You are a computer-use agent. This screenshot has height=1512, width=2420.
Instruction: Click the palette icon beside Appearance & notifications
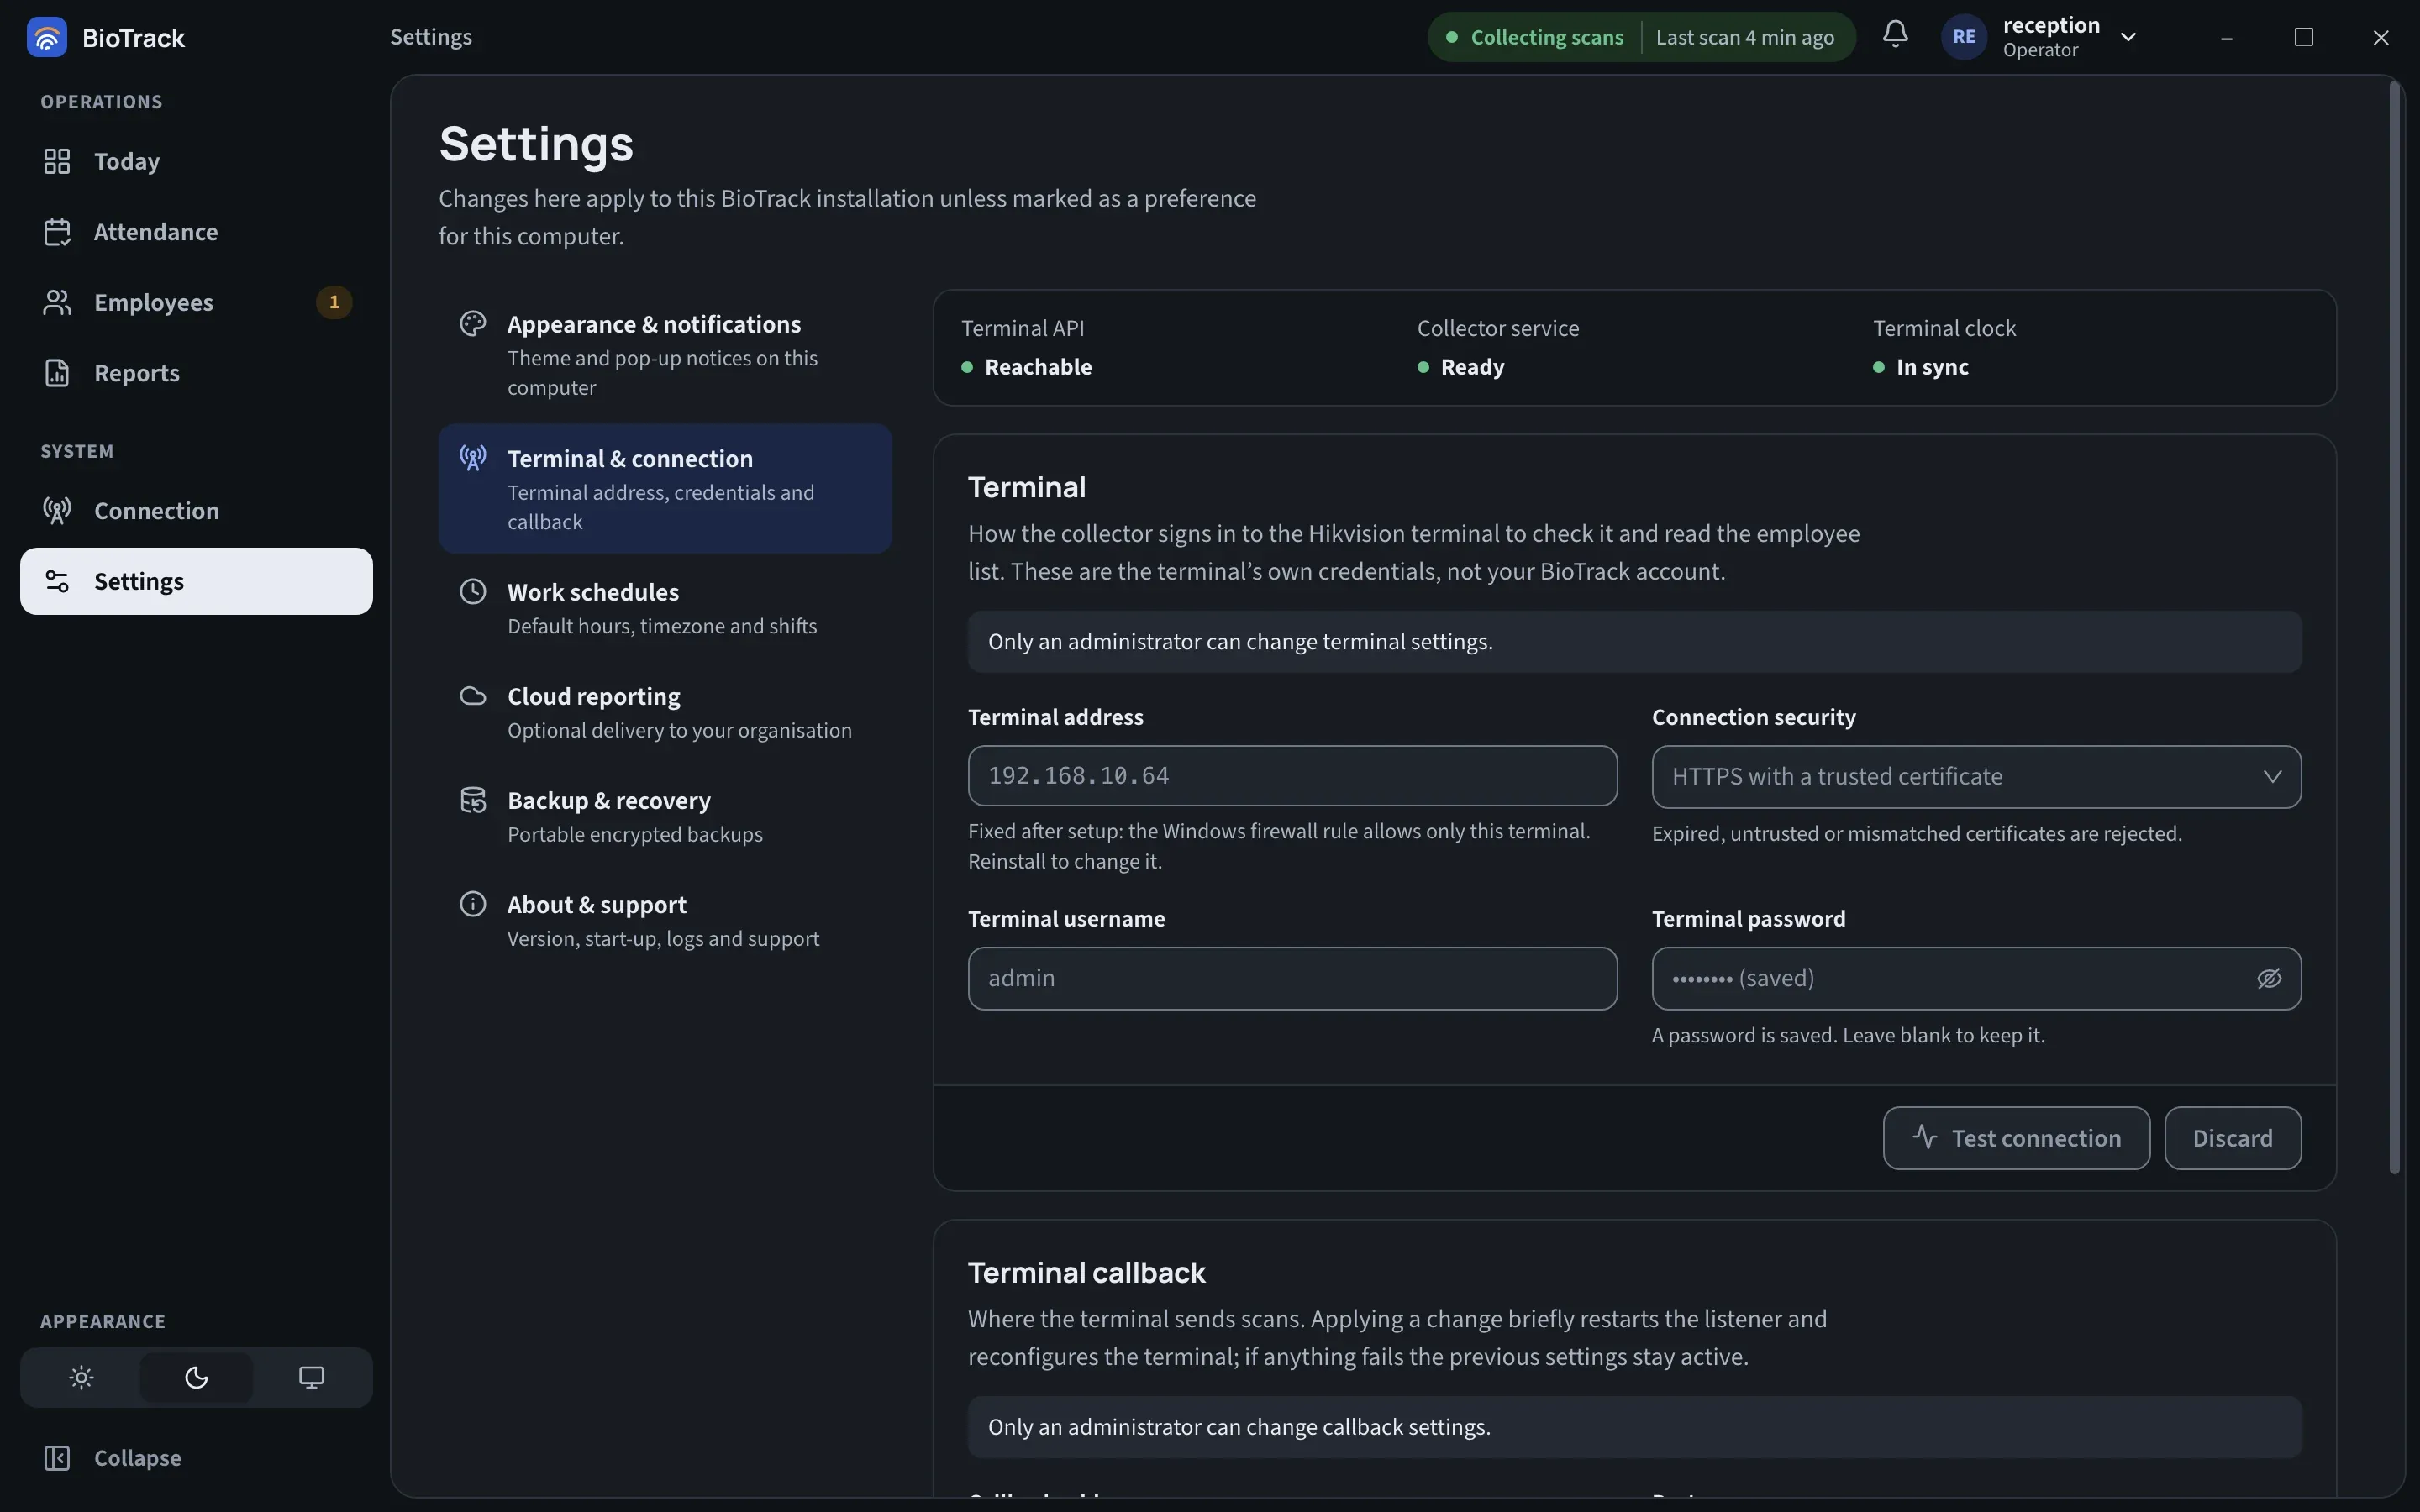point(473,324)
